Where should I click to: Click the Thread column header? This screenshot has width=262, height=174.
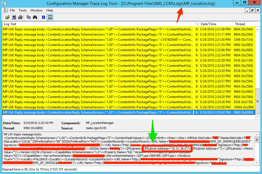244,24
